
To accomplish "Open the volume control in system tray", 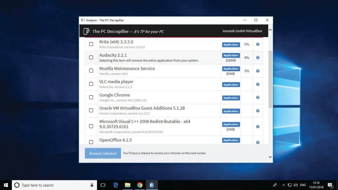I will pyautogui.click(x=295, y=185).
